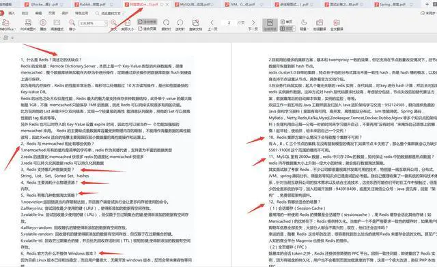
Task: Click the page number input field
Action: [x=229, y=22]
